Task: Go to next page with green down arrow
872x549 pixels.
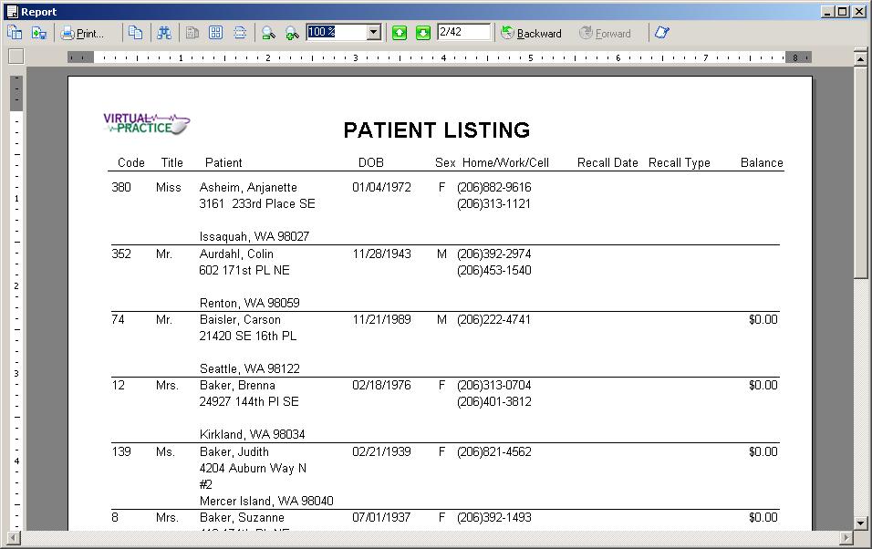Action: pos(423,33)
